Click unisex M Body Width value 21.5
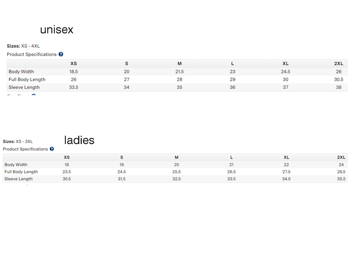Viewport: 348px width, 261px height. [x=179, y=72]
